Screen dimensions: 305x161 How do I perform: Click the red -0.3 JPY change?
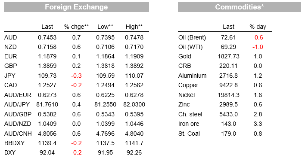(x=76, y=76)
